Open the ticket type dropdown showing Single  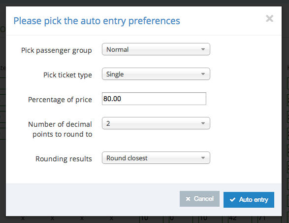point(156,74)
